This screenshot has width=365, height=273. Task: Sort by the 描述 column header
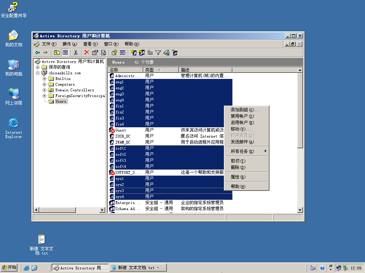pos(206,70)
